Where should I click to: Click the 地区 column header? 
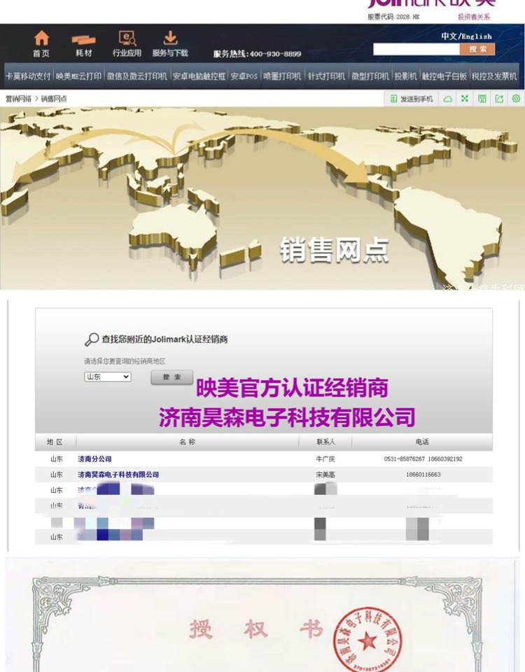(x=55, y=442)
